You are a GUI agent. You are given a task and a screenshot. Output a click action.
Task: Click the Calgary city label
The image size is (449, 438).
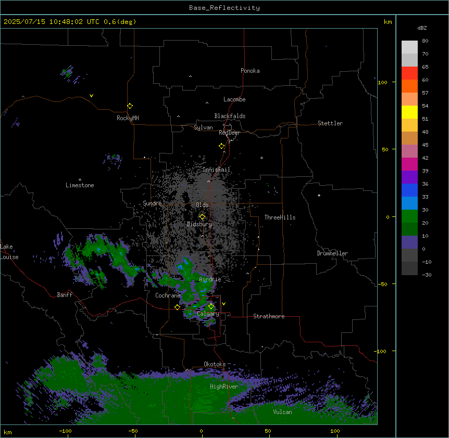point(208,314)
